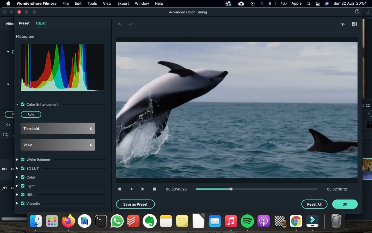The width and height of the screenshot is (372, 233).
Task: Disable the Color Enhancement checkbox
Action: (23, 104)
